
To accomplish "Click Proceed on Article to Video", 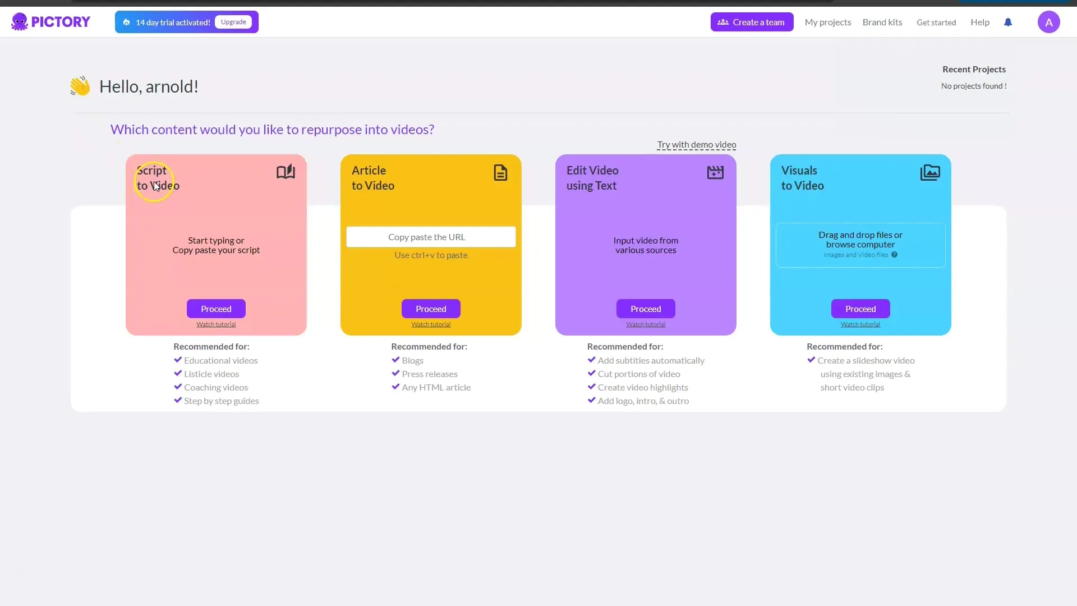I will tap(430, 309).
